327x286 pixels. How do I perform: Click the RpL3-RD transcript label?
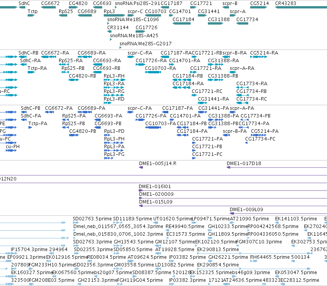tap(114, 99)
